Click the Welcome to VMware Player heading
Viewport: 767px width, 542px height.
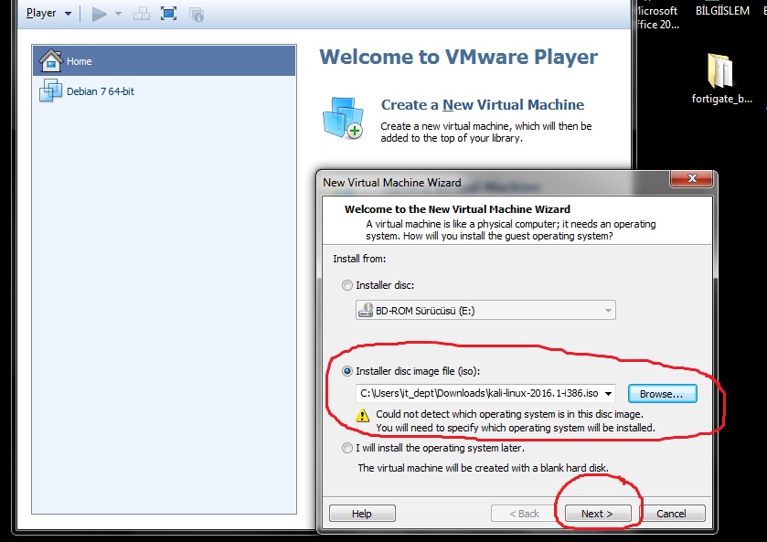[x=458, y=57]
